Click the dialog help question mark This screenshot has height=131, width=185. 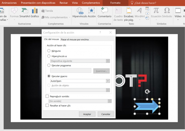[x=100, y=33]
